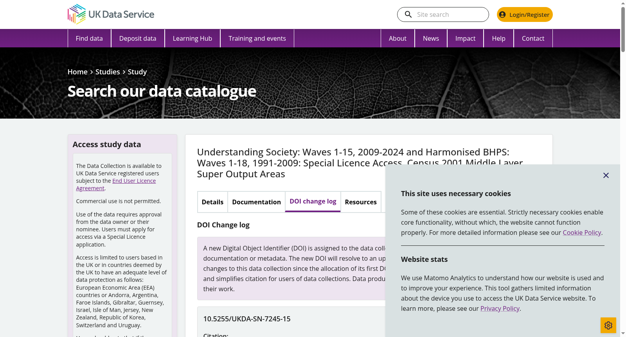
Task: Click the Study breadcrumb link
Action: [137, 72]
